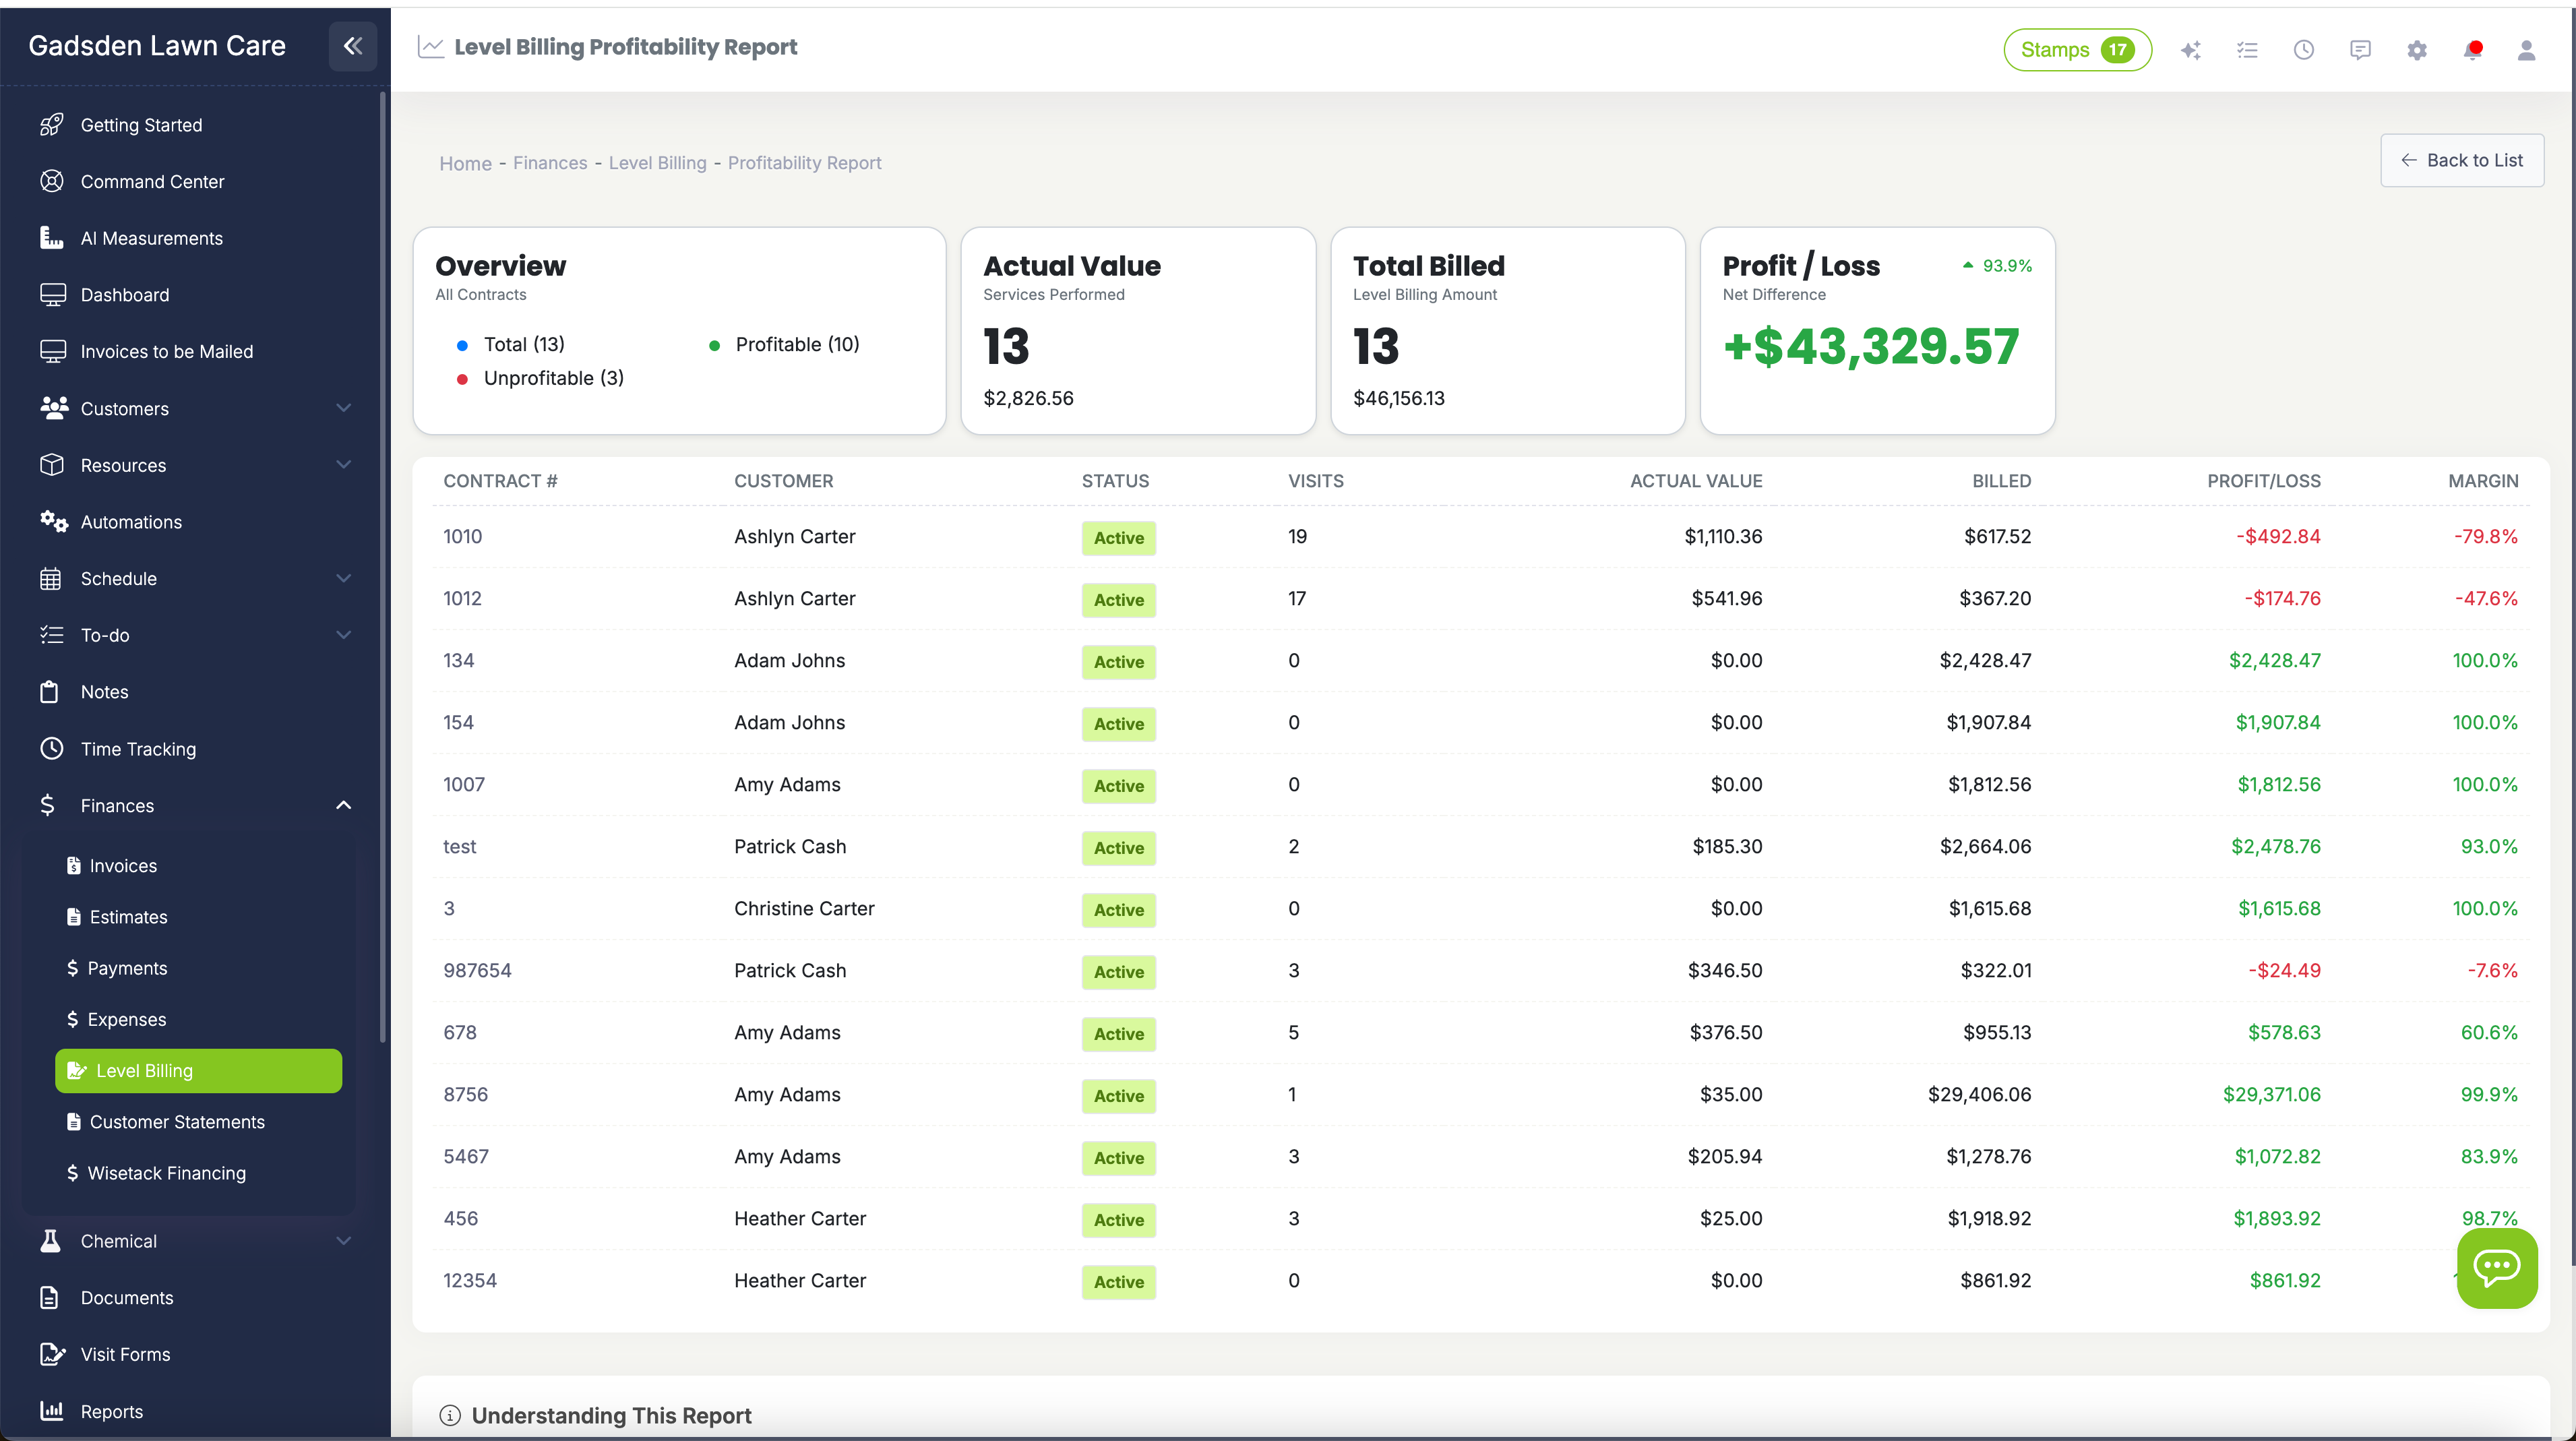Open the green live chat bubble
2576x1441 pixels.
point(2496,1268)
